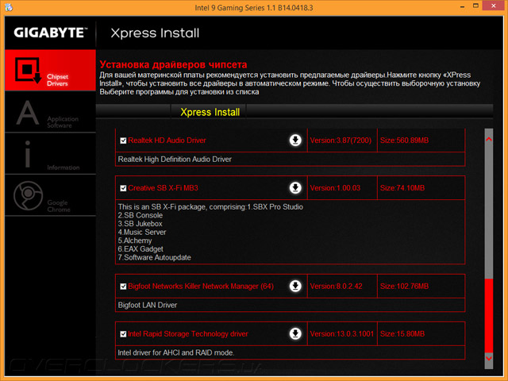Open the Information section icon
This screenshot has height=381, width=508.
coord(28,154)
